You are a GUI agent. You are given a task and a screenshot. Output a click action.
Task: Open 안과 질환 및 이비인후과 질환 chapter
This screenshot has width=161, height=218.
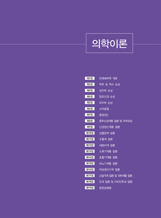pyautogui.click(x=116, y=182)
